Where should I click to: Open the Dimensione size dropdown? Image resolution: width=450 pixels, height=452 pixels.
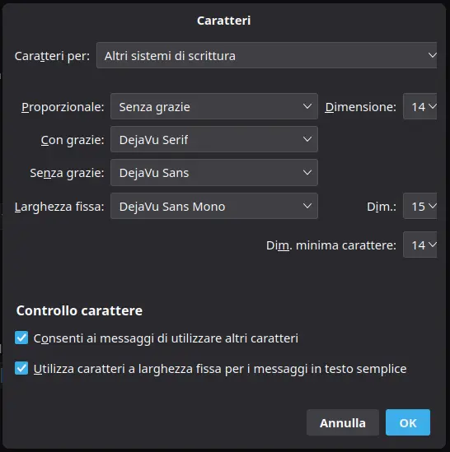(x=420, y=106)
